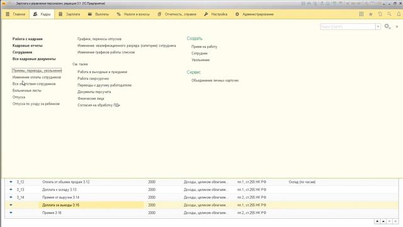Viewport: 403px width, 227px height.
Task: Click row icon beside code 3_14
Action: (11, 197)
